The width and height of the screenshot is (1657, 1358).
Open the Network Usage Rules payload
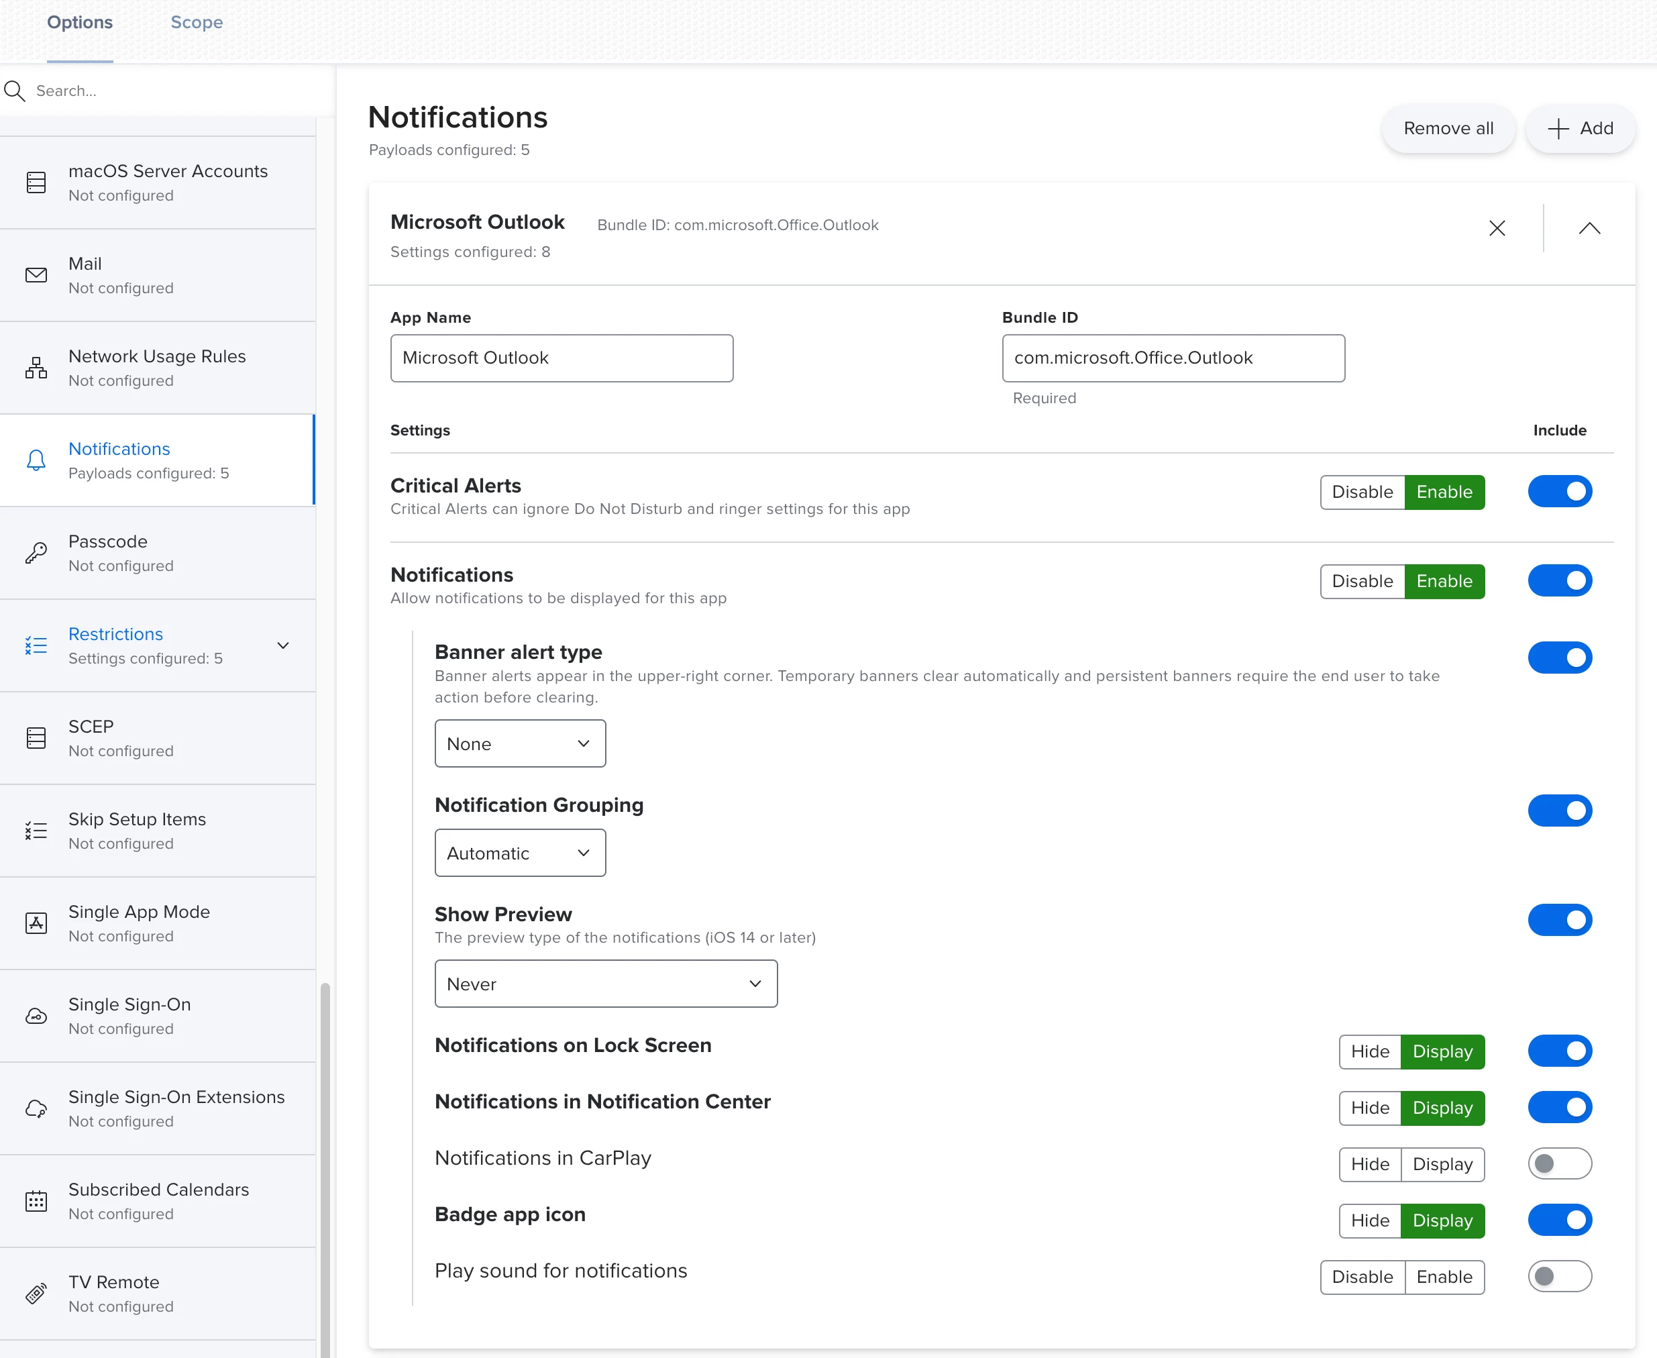(x=157, y=368)
